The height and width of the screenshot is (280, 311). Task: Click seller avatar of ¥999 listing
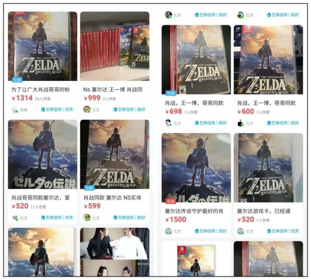pyautogui.click(x=87, y=110)
